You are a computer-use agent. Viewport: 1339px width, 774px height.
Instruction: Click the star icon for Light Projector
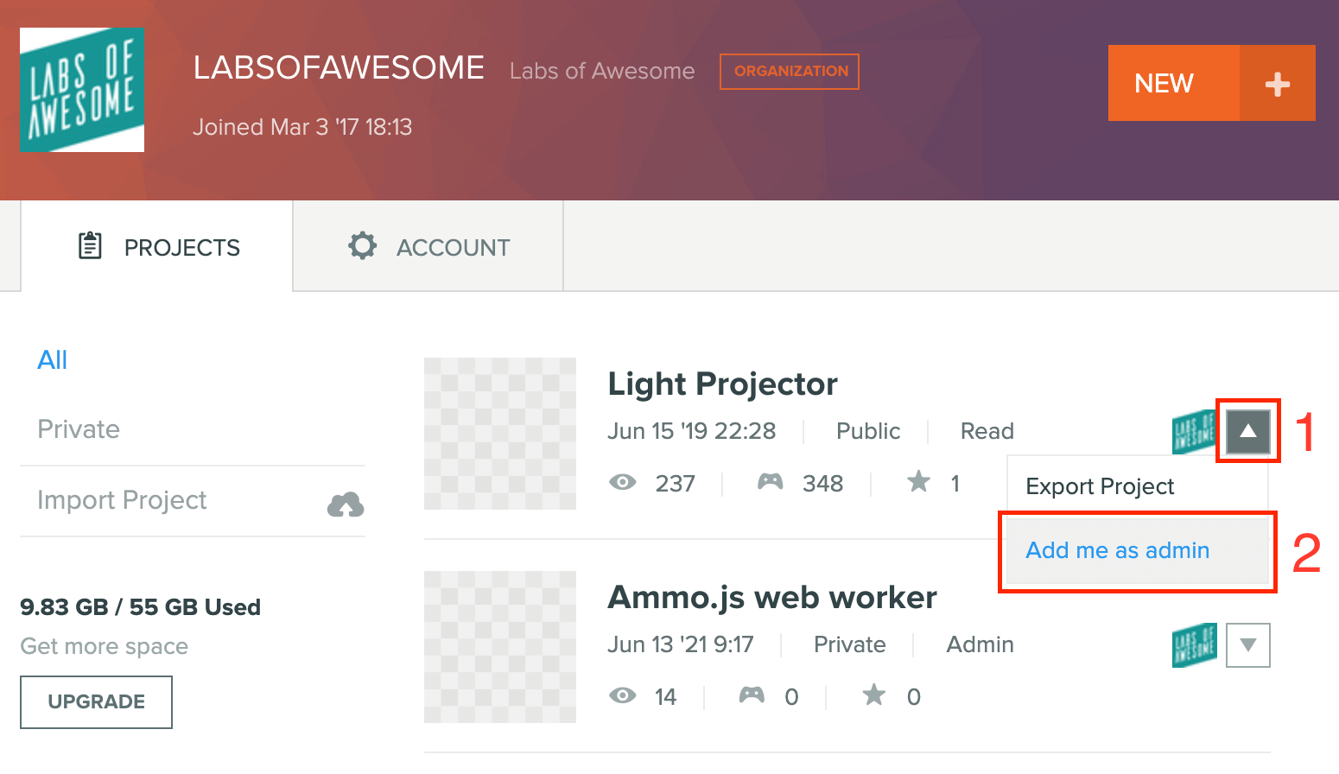tap(919, 482)
